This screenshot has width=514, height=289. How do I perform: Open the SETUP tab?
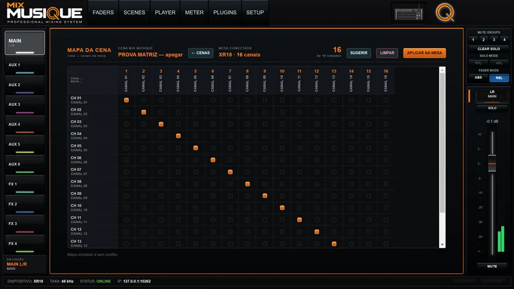pos(255,12)
